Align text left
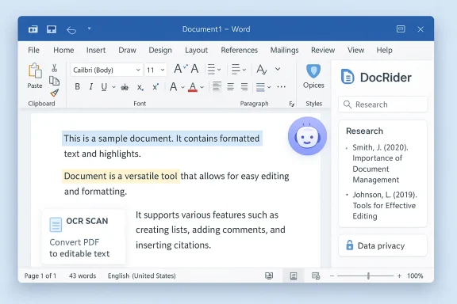The width and height of the screenshot is (457, 304). coord(217,86)
